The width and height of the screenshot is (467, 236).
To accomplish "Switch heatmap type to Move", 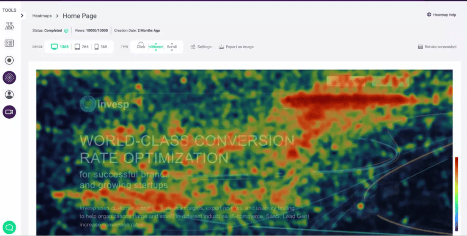I will click(x=156, y=46).
